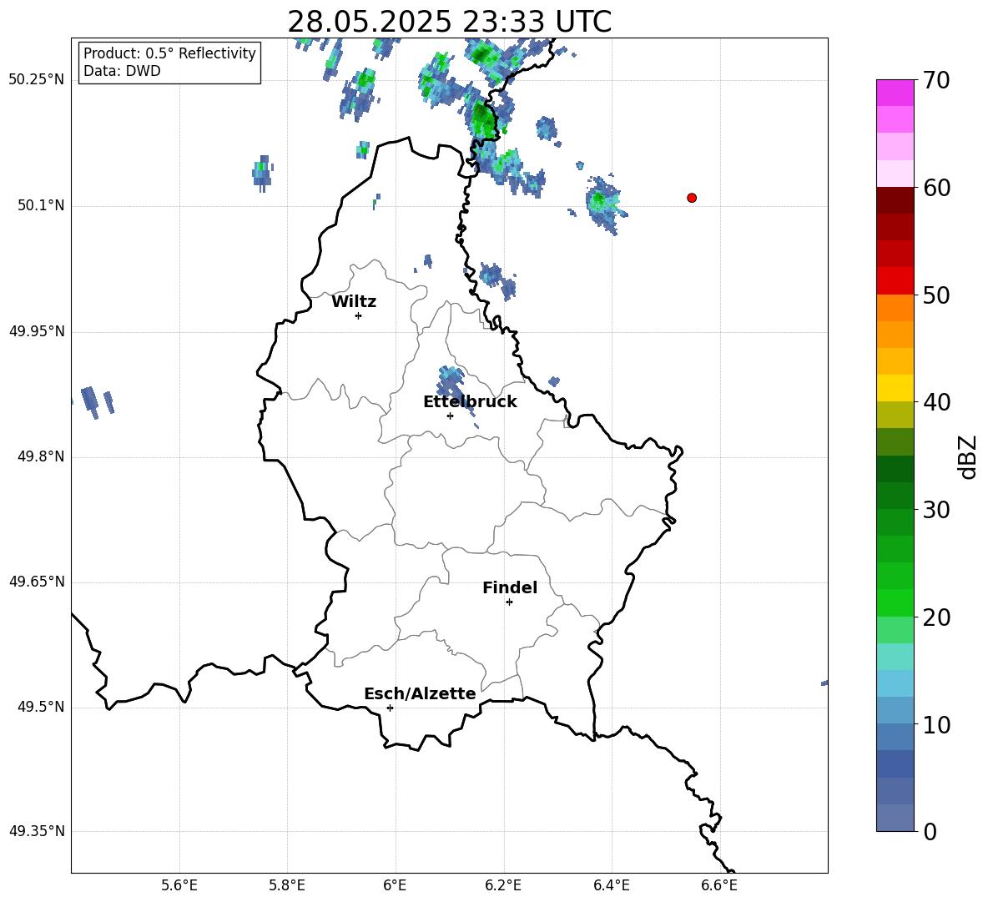988x902 pixels.
Task: Click the 49.8°N latitude label
Action: tap(40, 456)
